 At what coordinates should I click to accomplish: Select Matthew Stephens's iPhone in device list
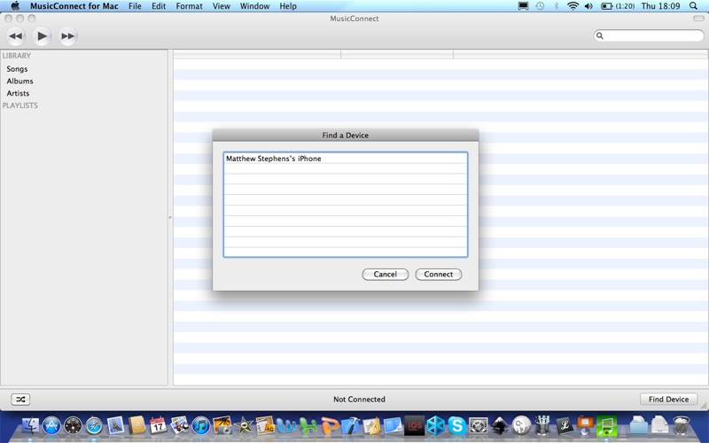346,159
